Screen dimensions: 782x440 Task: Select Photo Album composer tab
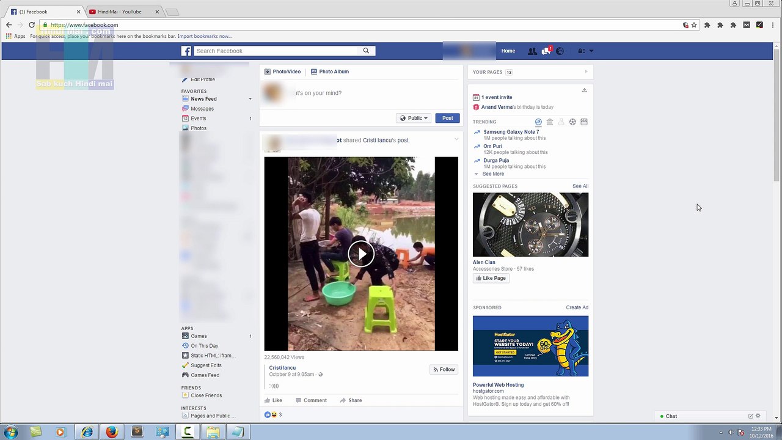330,71
